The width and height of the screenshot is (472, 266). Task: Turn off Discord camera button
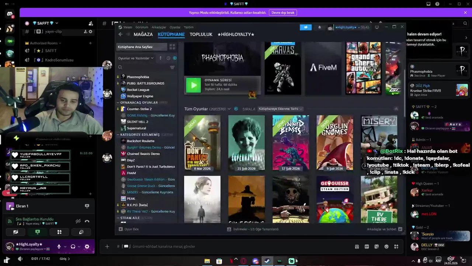(x=15, y=232)
